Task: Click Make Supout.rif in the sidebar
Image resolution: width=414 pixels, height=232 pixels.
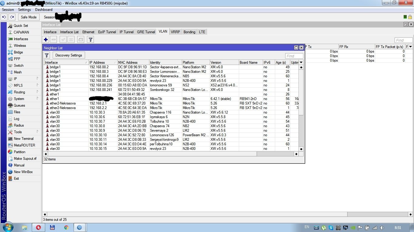Action: pos(25,159)
